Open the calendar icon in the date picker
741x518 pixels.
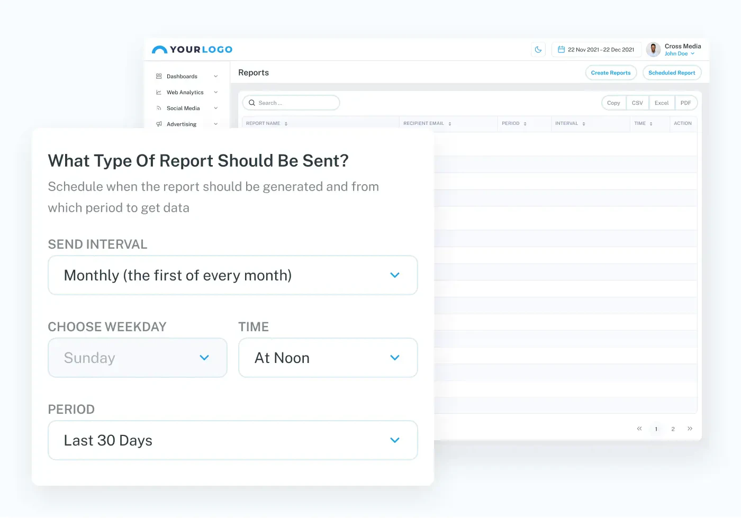563,49
